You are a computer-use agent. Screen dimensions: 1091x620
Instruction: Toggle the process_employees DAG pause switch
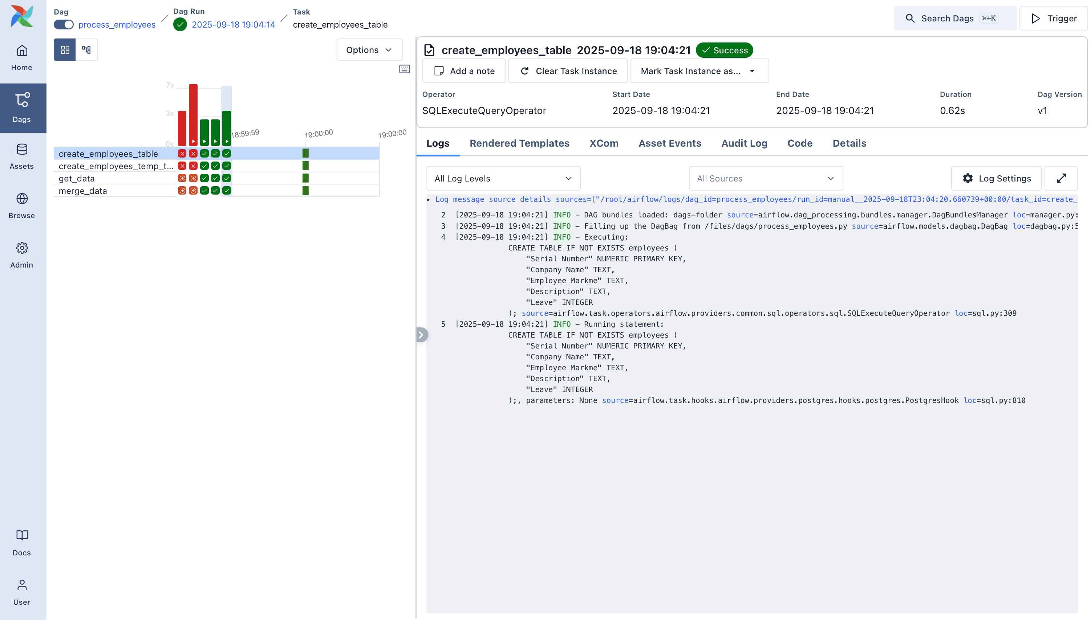(x=63, y=24)
